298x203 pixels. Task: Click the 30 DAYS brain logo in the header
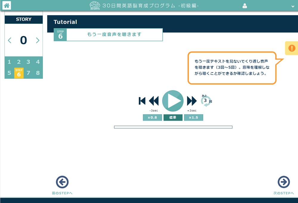95,5
